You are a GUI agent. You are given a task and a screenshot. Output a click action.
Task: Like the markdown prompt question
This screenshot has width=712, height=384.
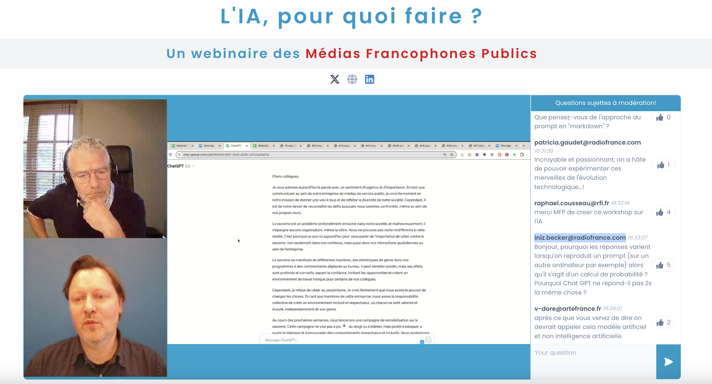pos(663,117)
